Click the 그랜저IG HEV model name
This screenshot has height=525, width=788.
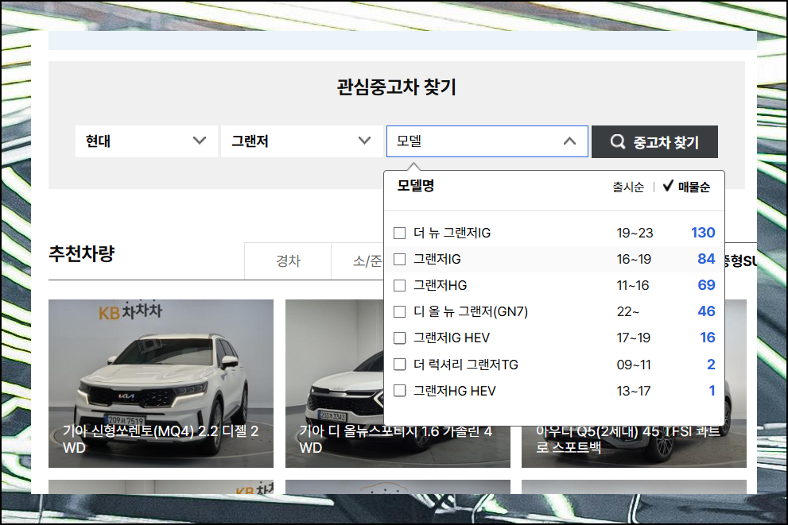(452, 338)
